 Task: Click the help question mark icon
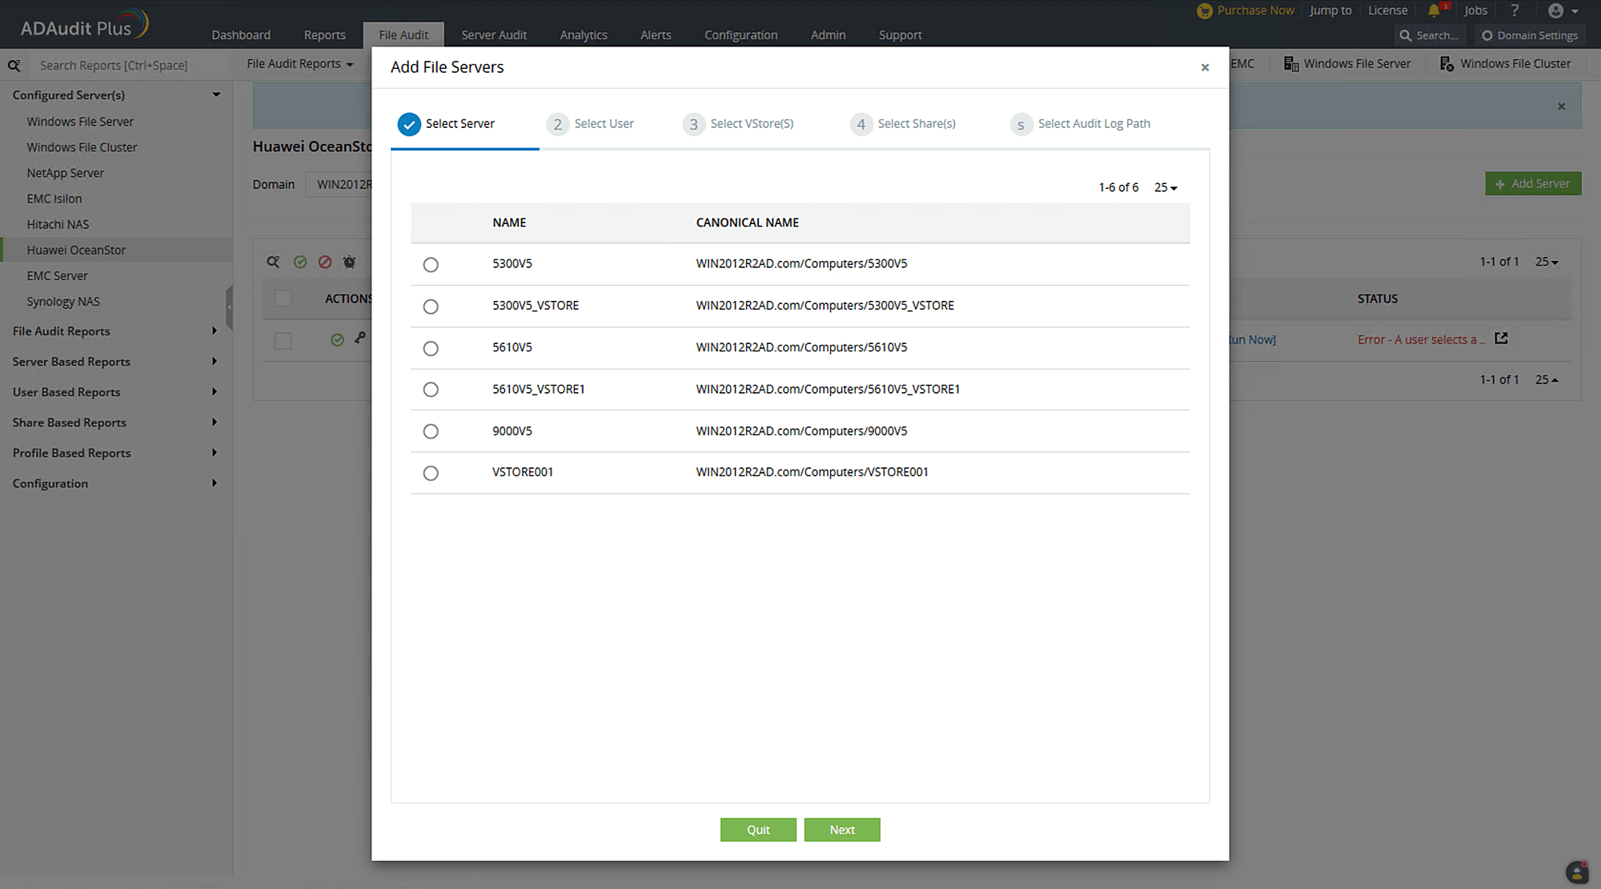tap(1515, 10)
